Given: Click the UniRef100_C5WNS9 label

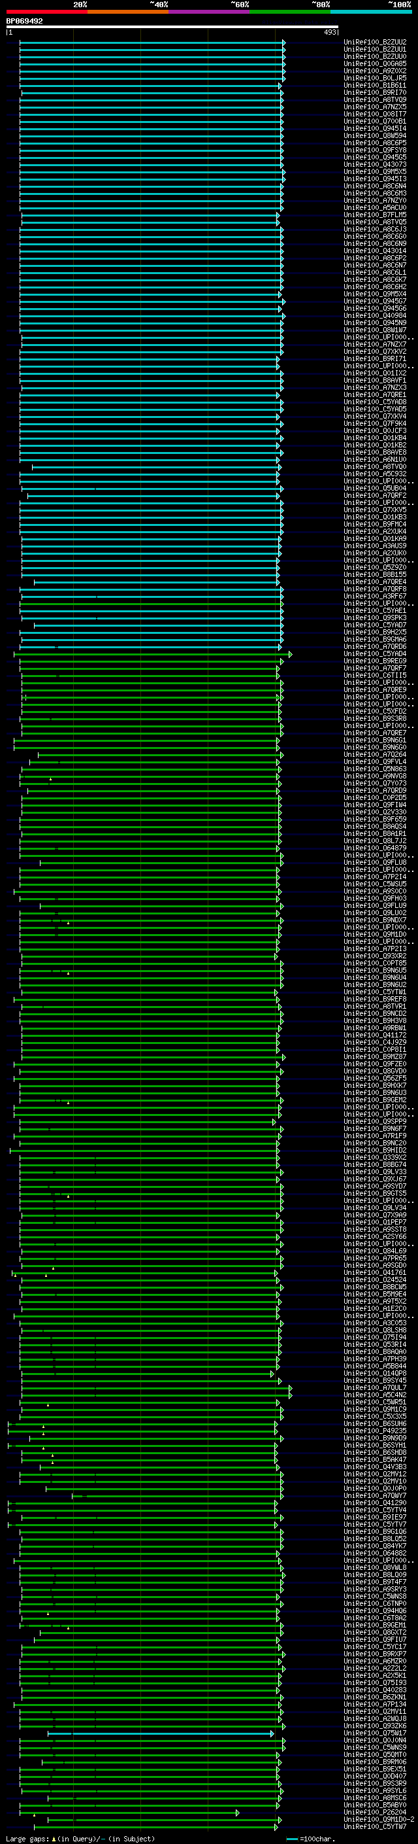Looking at the screenshot, I should tap(375, 1747).
